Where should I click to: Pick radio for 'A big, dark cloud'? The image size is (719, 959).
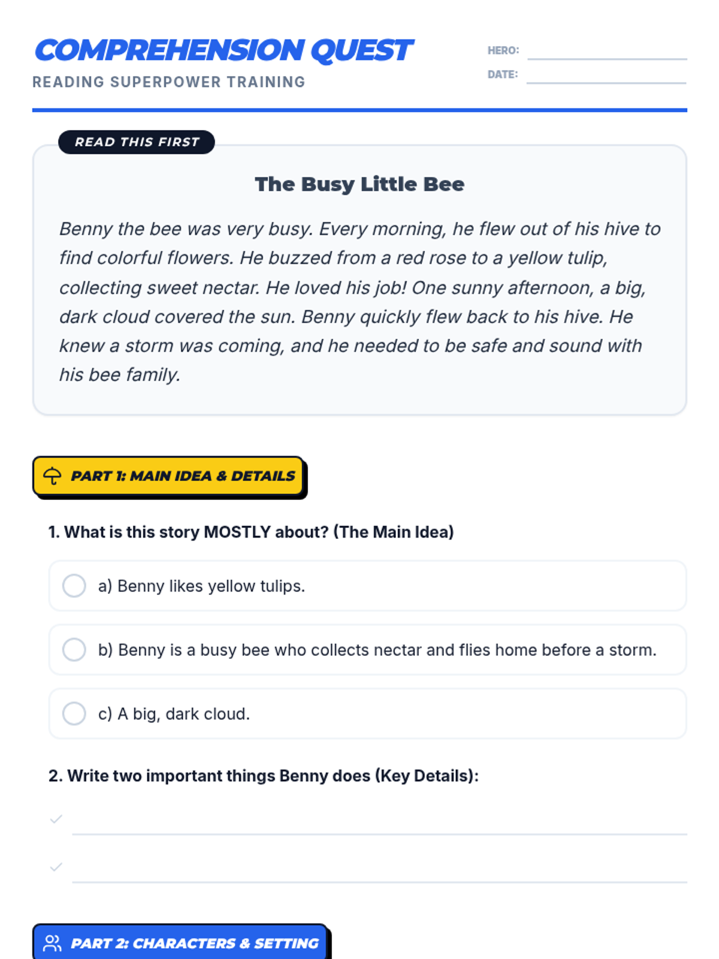click(74, 713)
